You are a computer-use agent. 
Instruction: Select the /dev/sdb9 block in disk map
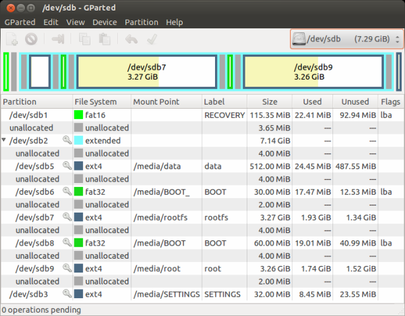313,72
